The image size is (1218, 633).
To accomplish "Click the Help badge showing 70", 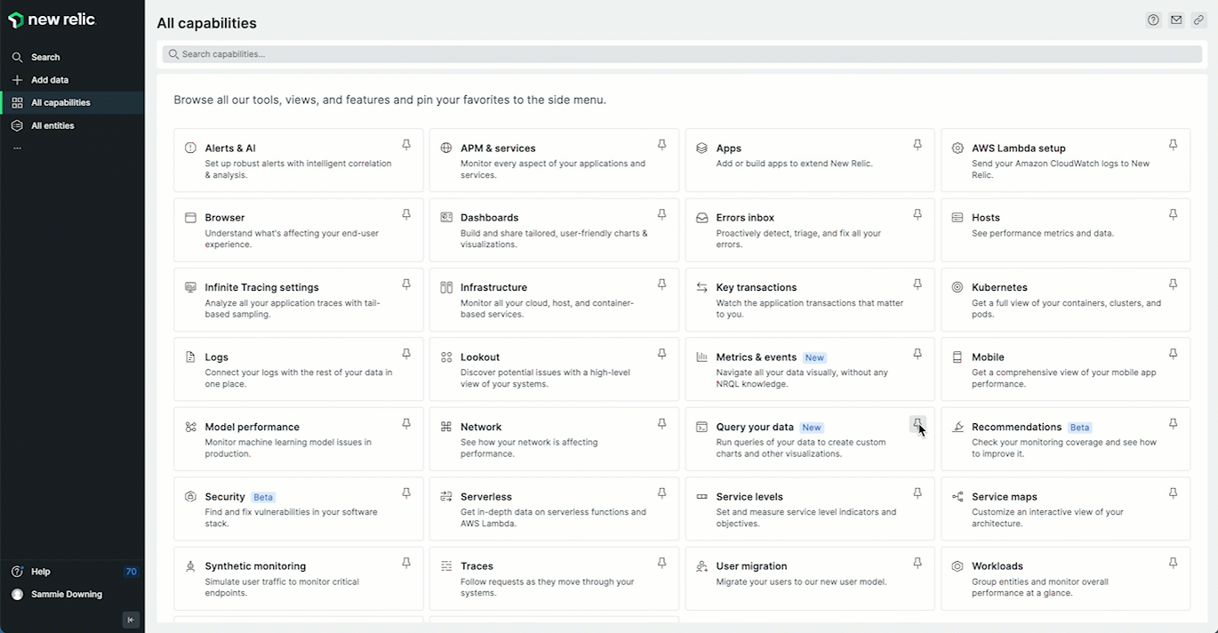I will [x=131, y=572].
